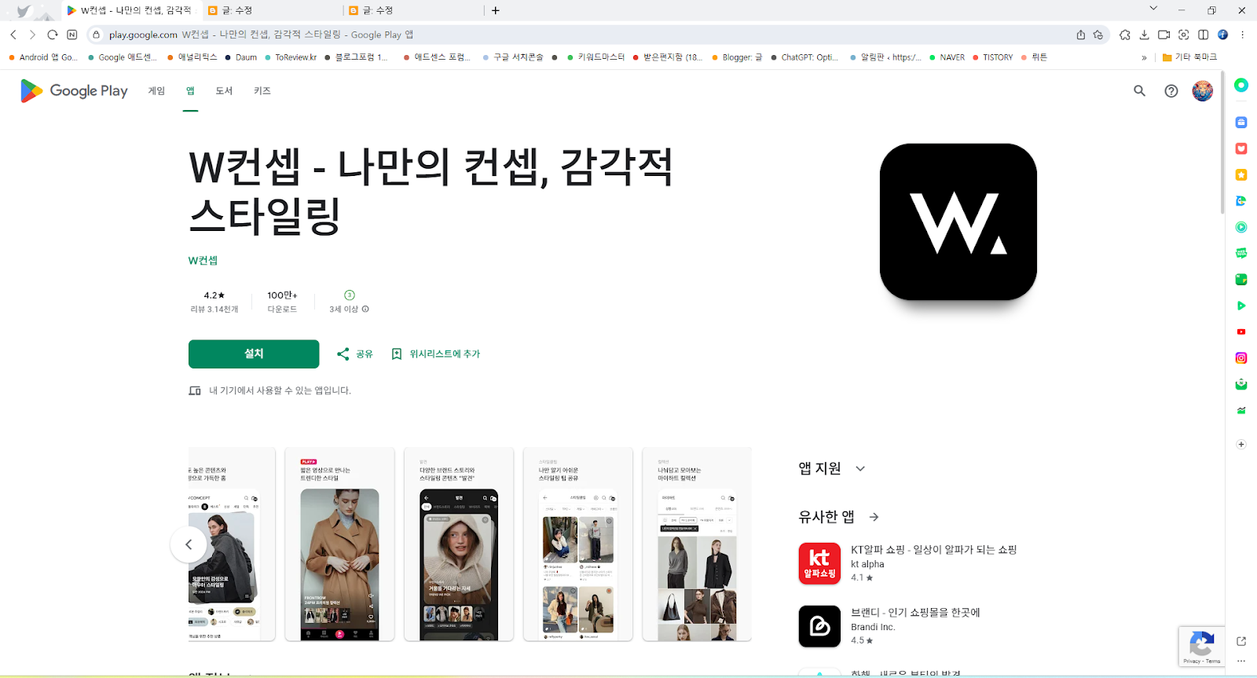Select the 앱 tab
This screenshot has width=1257, height=678.
(x=190, y=91)
